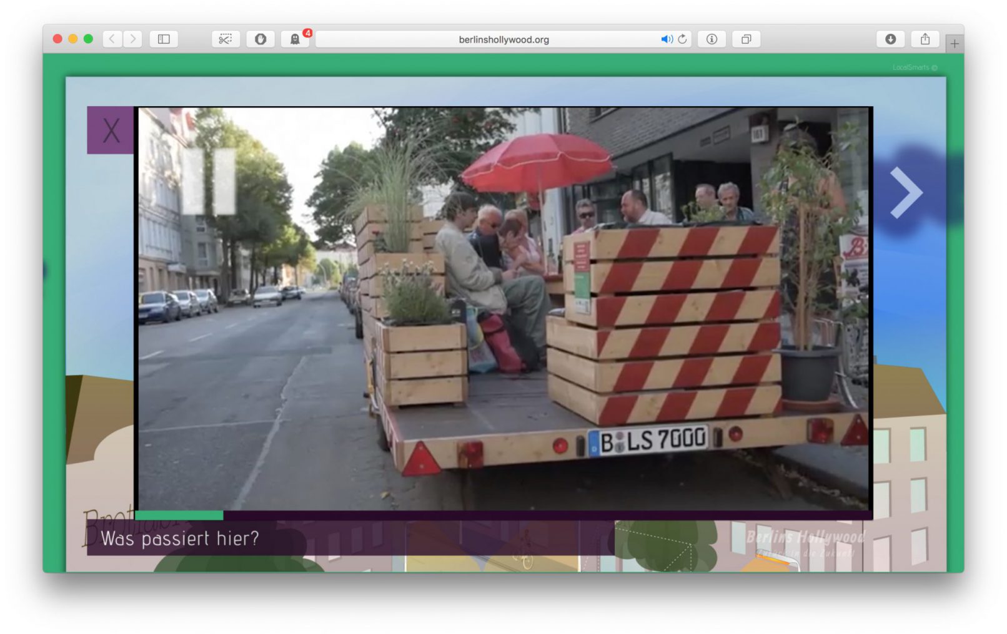Click the info circle toolbar button
Screen dimensions: 1007x634
[712, 39]
